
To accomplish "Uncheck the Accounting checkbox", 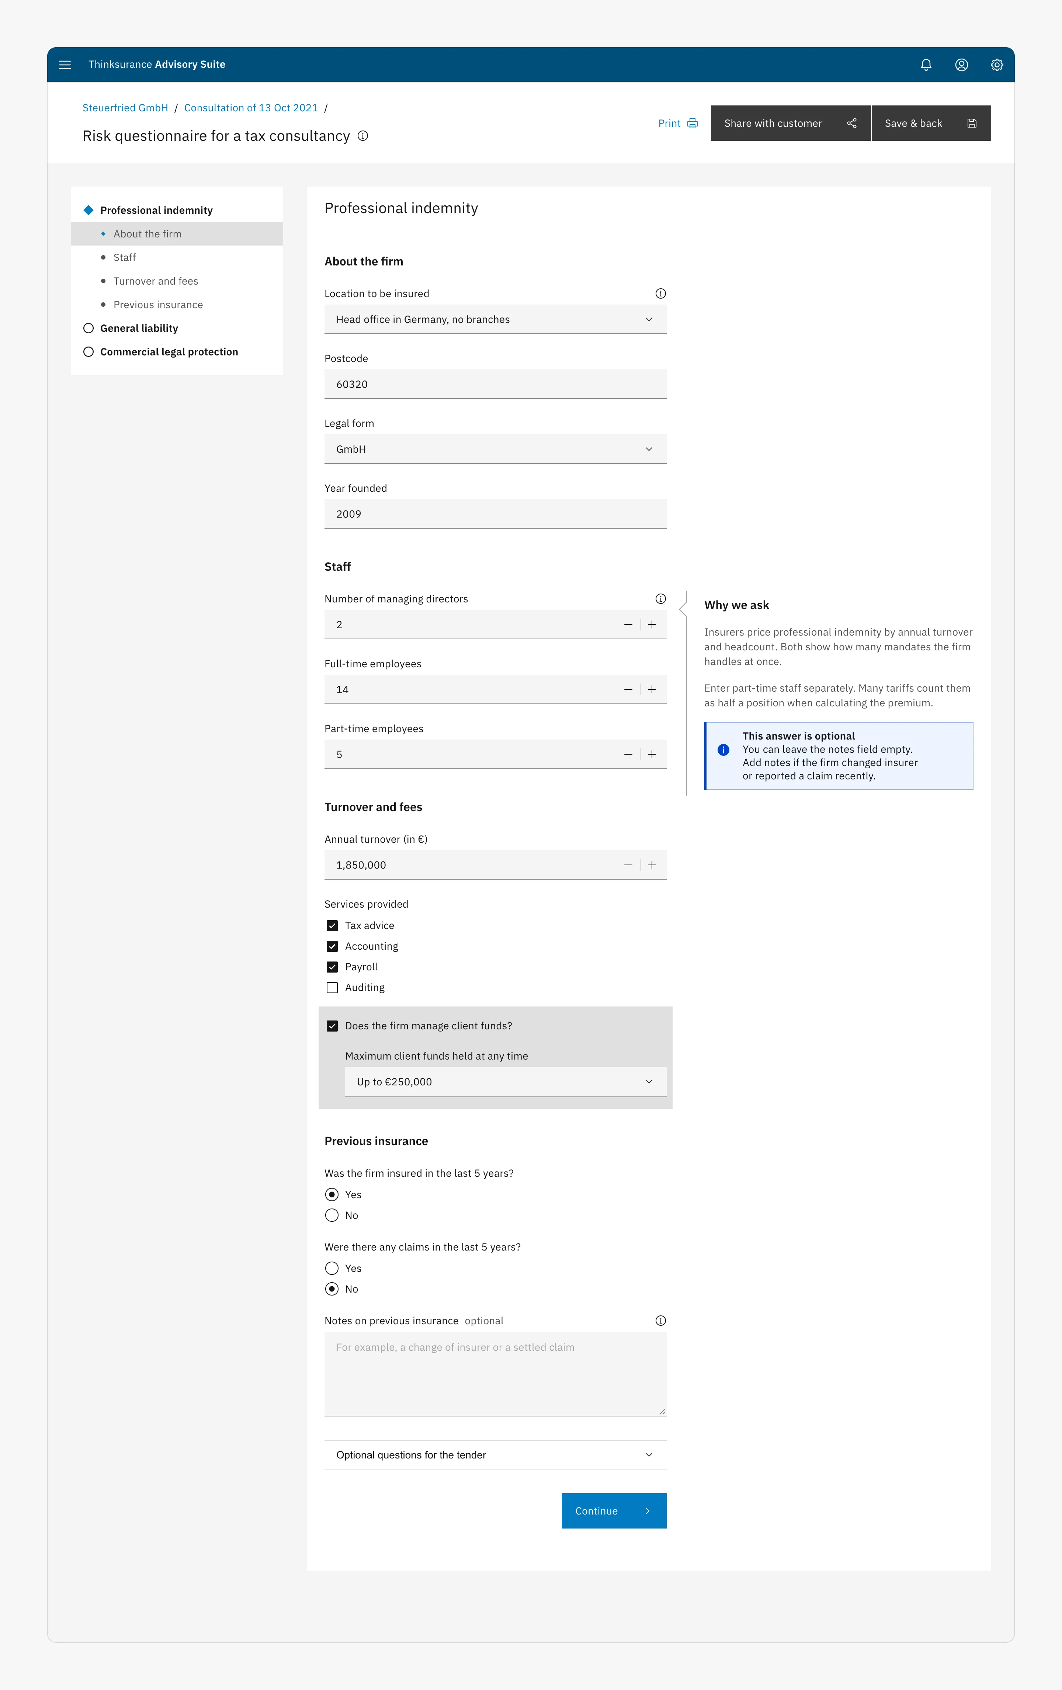I will [x=332, y=946].
